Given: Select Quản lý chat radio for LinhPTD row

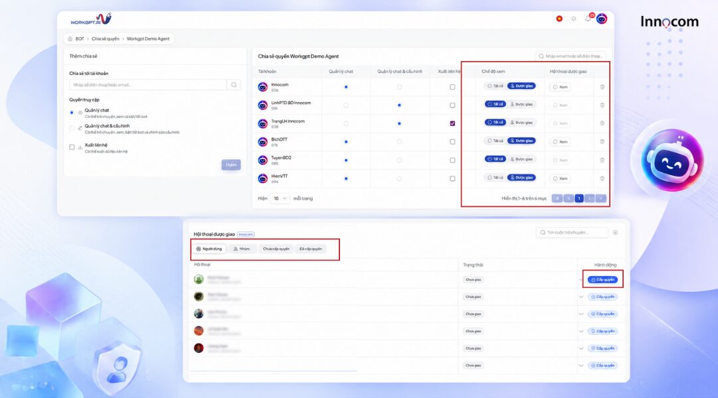Looking at the screenshot, I should (x=346, y=105).
